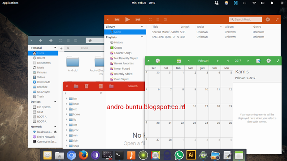Start playback with the Music play button

pos(127,19)
